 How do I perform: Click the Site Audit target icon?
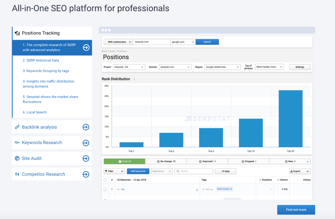coord(17,158)
